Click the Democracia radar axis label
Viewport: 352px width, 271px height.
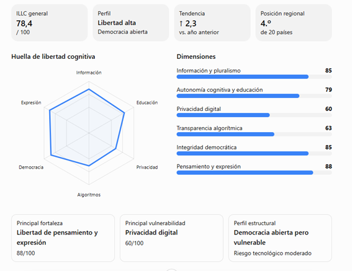[31, 167]
